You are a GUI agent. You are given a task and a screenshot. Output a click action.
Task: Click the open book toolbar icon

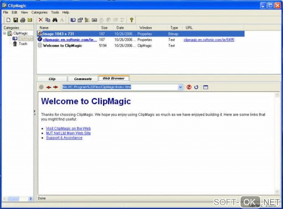coord(73,20)
